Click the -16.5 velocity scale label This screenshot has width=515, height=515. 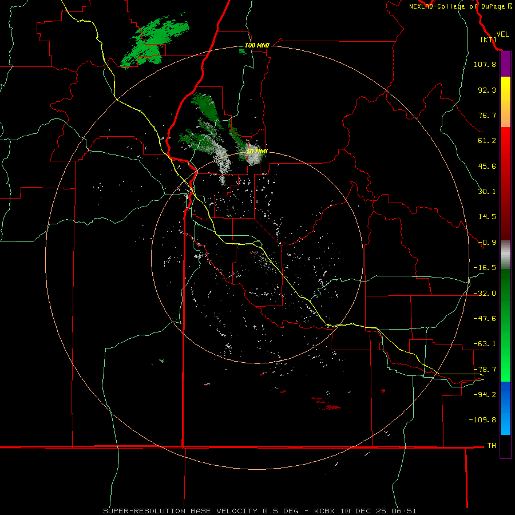click(485, 268)
